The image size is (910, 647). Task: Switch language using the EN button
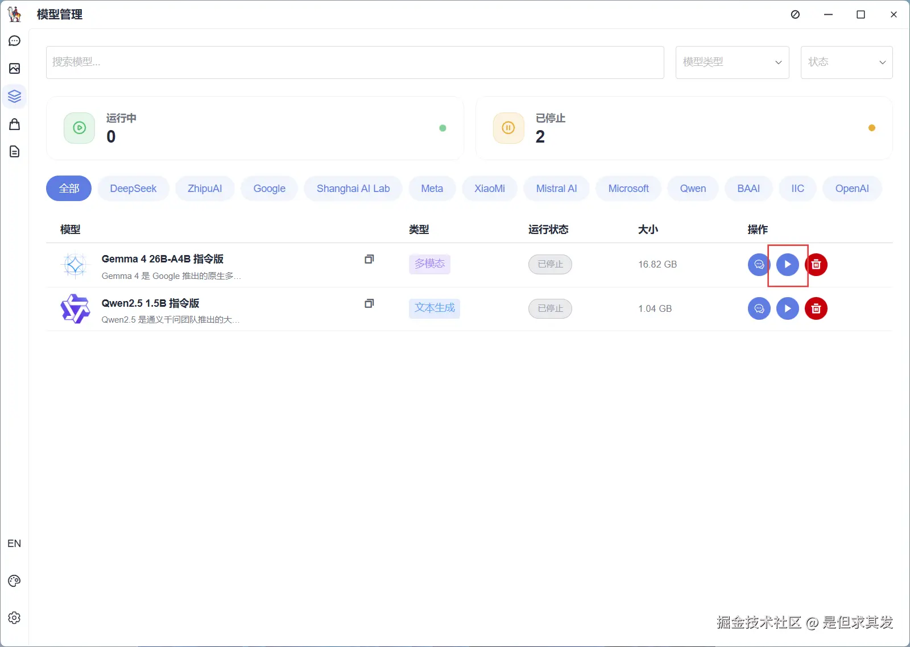point(14,543)
